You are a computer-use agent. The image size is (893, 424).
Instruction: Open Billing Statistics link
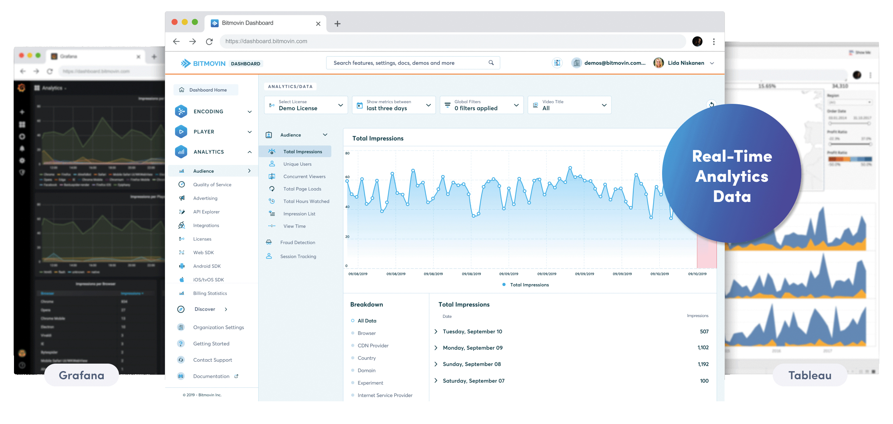click(x=210, y=293)
